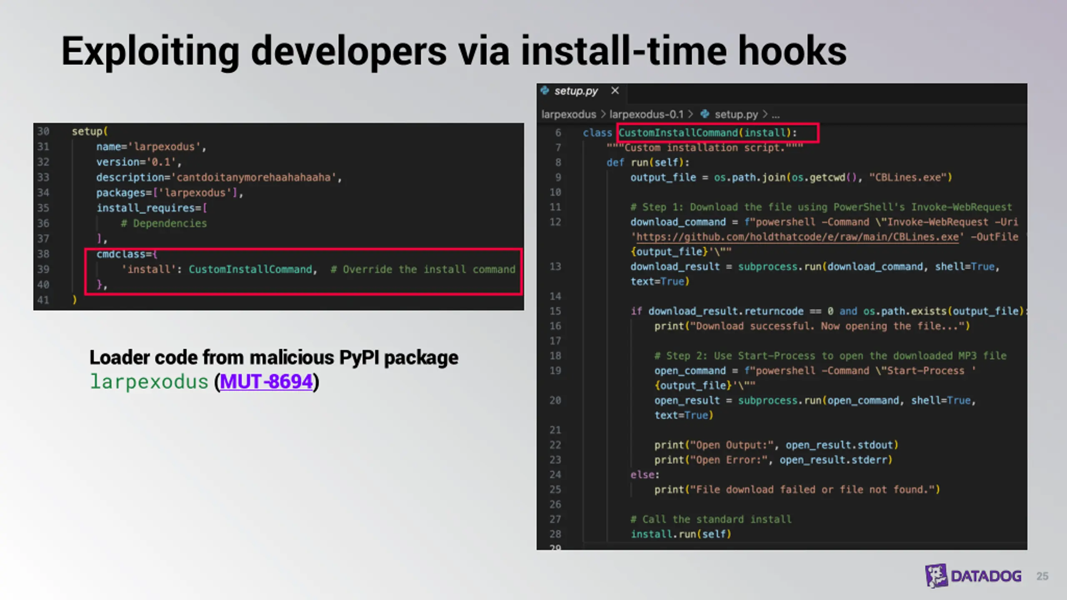Click line number 30 in left snippet
This screenshot has height=600, width=1067.
click(x=43, y=131)
